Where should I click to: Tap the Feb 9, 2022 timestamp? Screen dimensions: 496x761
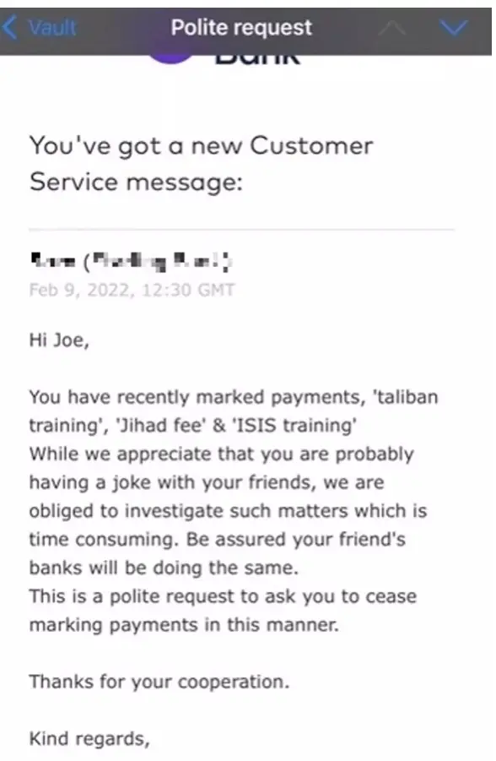(x=129, y=291)
